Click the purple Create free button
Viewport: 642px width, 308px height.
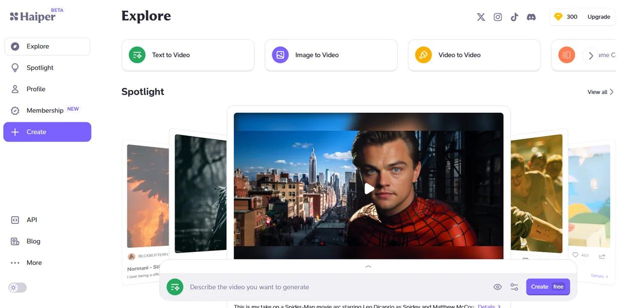pos(548,287)
